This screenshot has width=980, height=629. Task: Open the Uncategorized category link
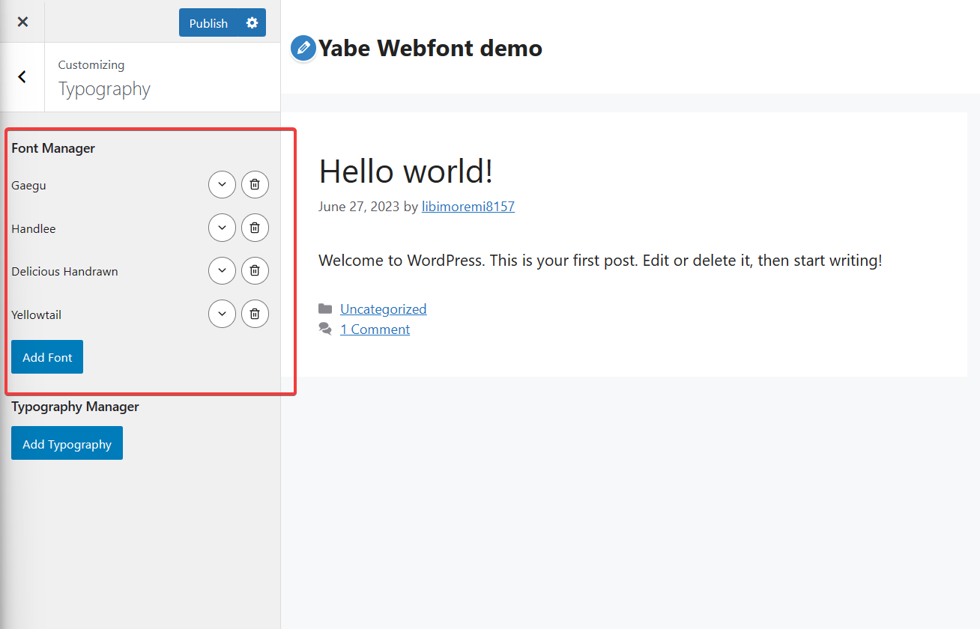coord(383,309)
